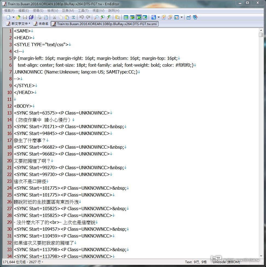
Task: Click the Customize checkmark window icon
Action: click(176, 17)
